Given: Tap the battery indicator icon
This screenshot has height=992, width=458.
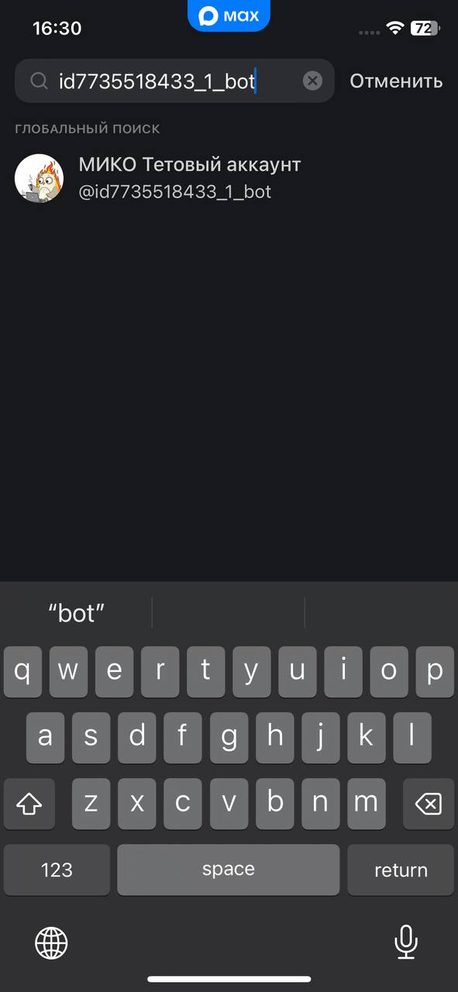Looking at the screenshot, I should tap(425, 29).
